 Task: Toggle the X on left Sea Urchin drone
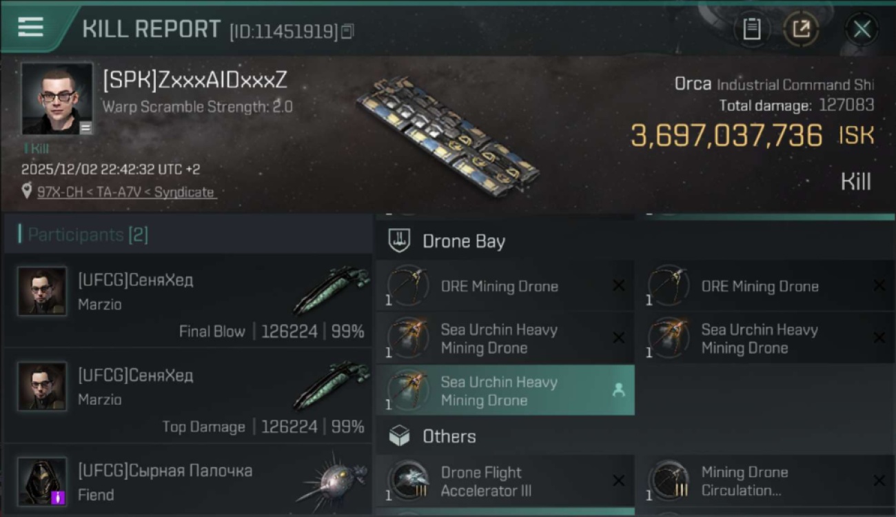pyautogui.click(x=618, y=338)
